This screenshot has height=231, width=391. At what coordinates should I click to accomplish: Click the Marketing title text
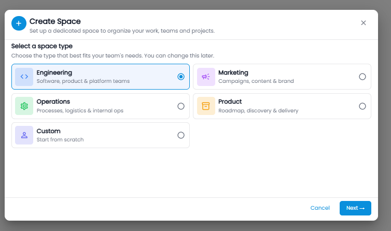coord(233,73)
